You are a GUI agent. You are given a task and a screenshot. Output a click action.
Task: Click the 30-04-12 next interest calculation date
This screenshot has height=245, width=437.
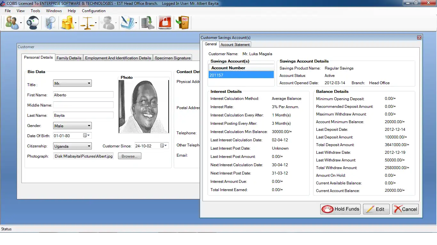click(280, 165)
